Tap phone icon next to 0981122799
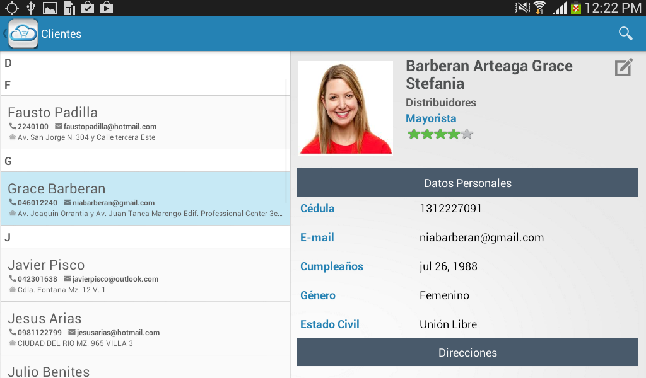 coord(13,333)
